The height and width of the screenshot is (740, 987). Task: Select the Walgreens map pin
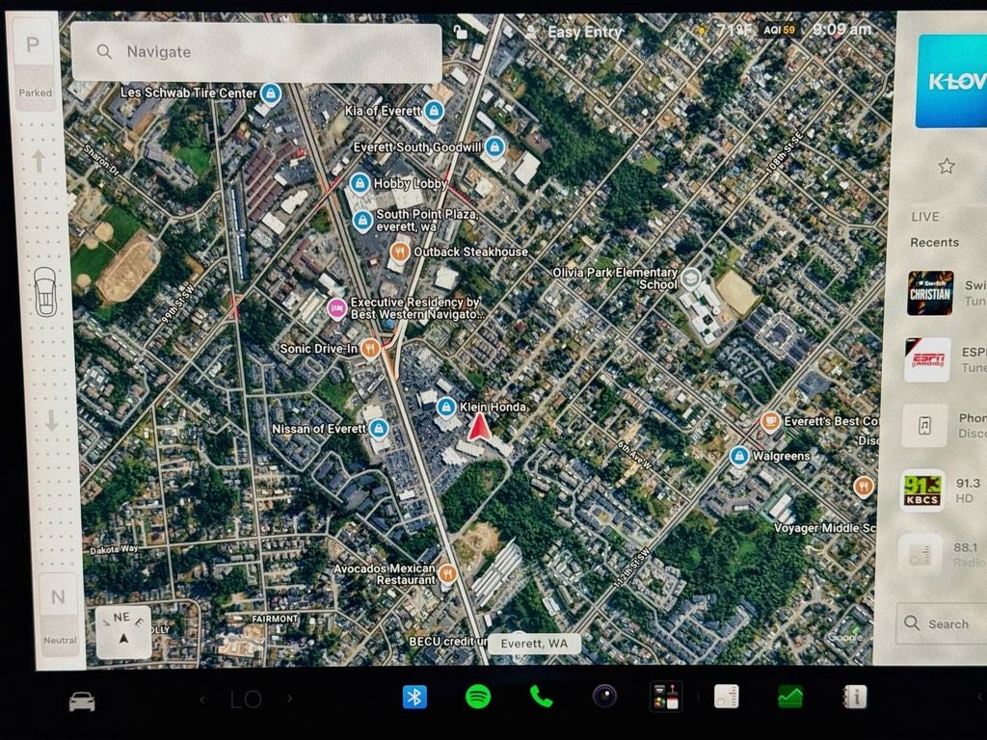click(x=739, y=455)
